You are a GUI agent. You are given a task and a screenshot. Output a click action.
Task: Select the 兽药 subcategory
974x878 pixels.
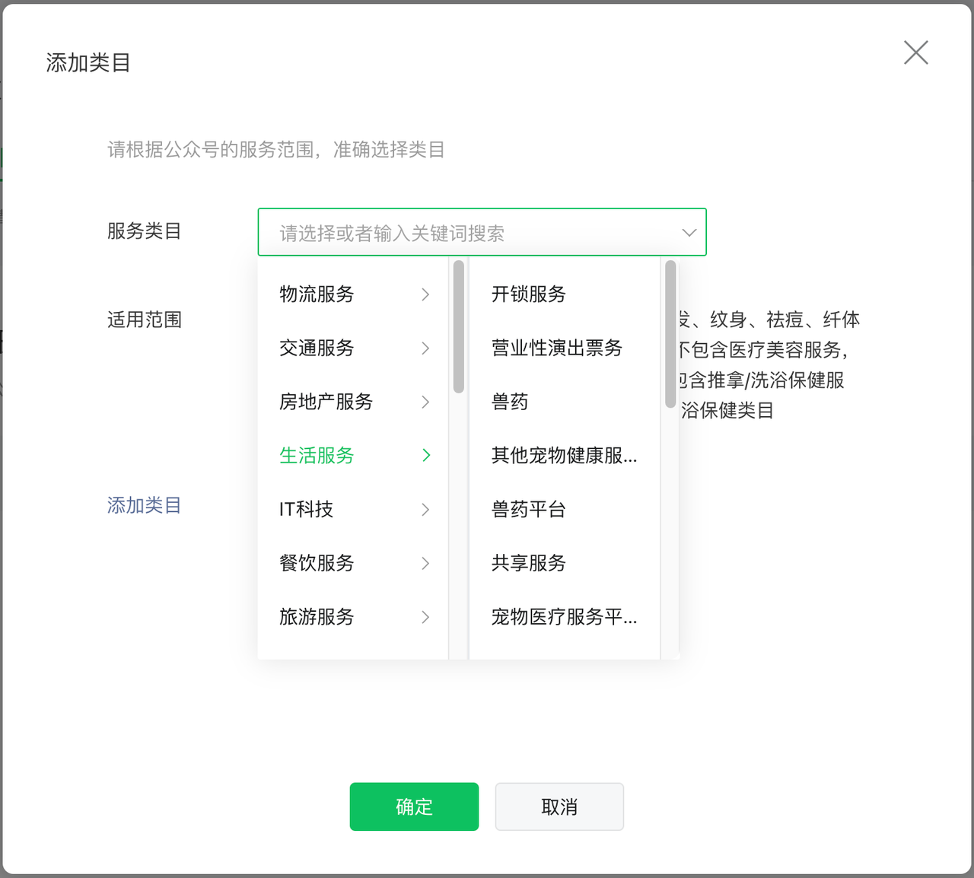(509, 402)
